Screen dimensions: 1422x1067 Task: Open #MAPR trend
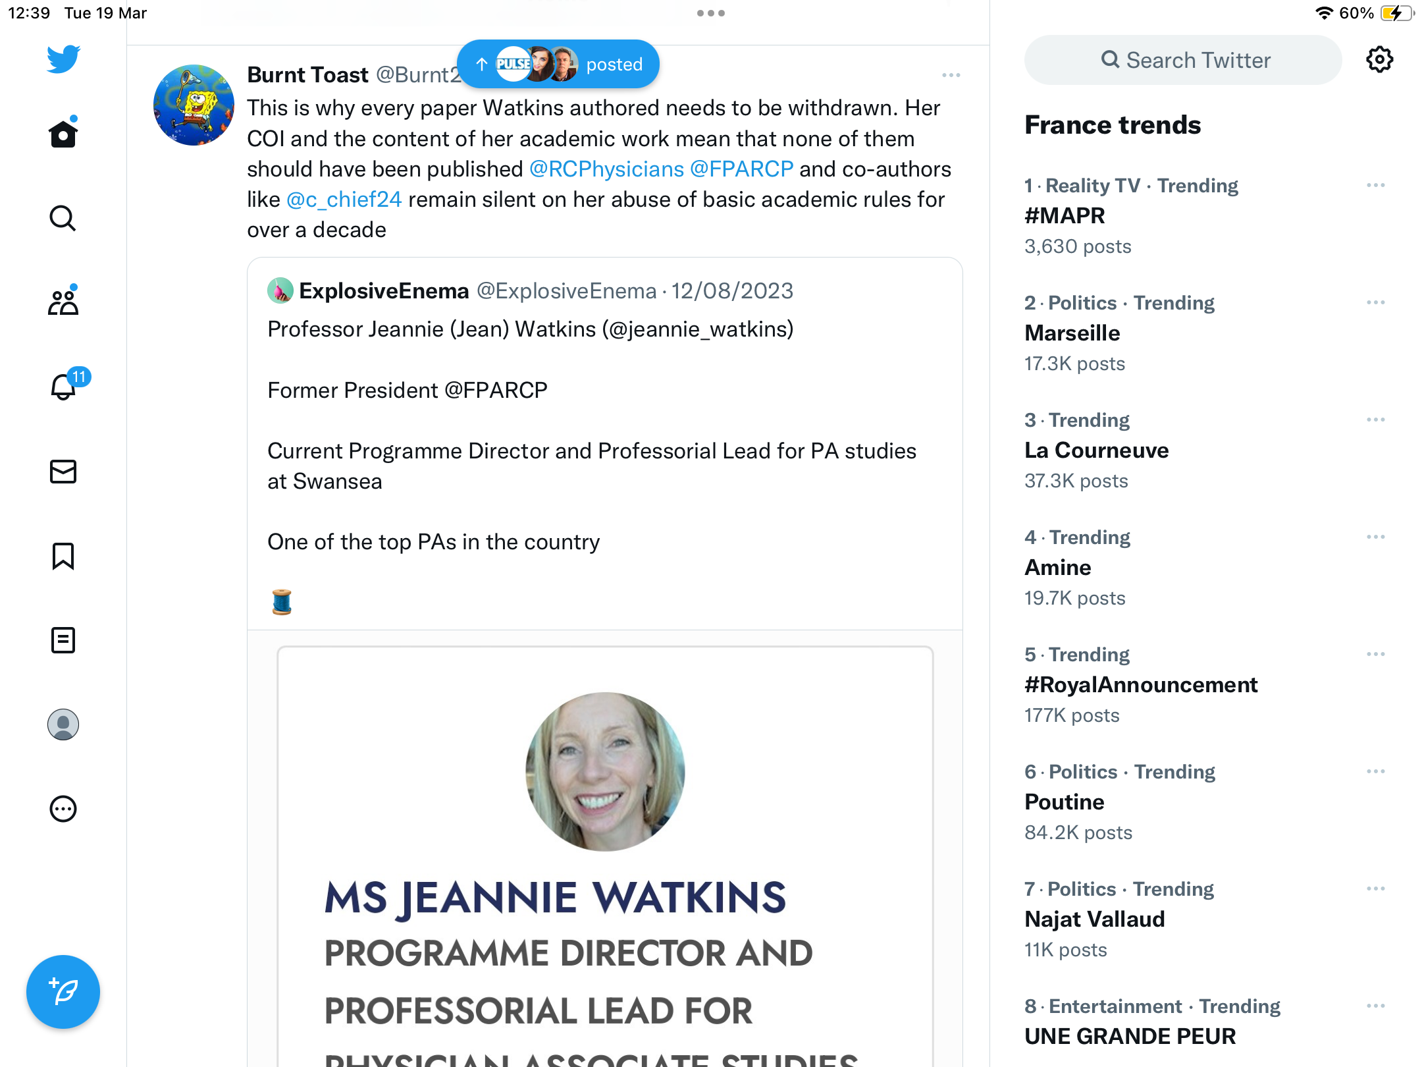(x=1065, y=215)
